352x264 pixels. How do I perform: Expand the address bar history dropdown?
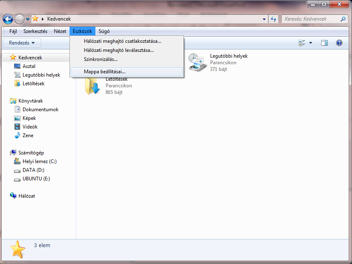click(x=264, y=19)
